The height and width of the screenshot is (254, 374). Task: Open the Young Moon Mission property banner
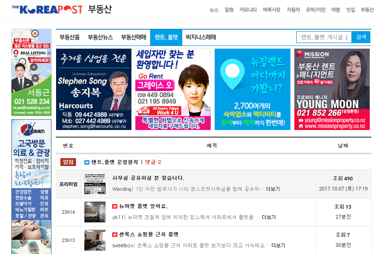332,89
